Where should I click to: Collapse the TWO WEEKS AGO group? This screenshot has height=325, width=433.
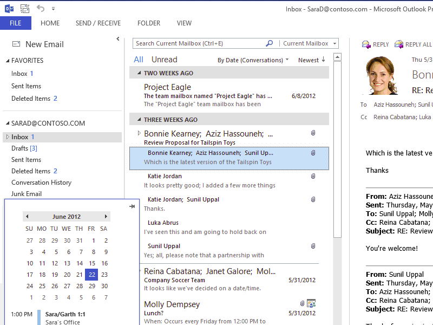[139, 73]
